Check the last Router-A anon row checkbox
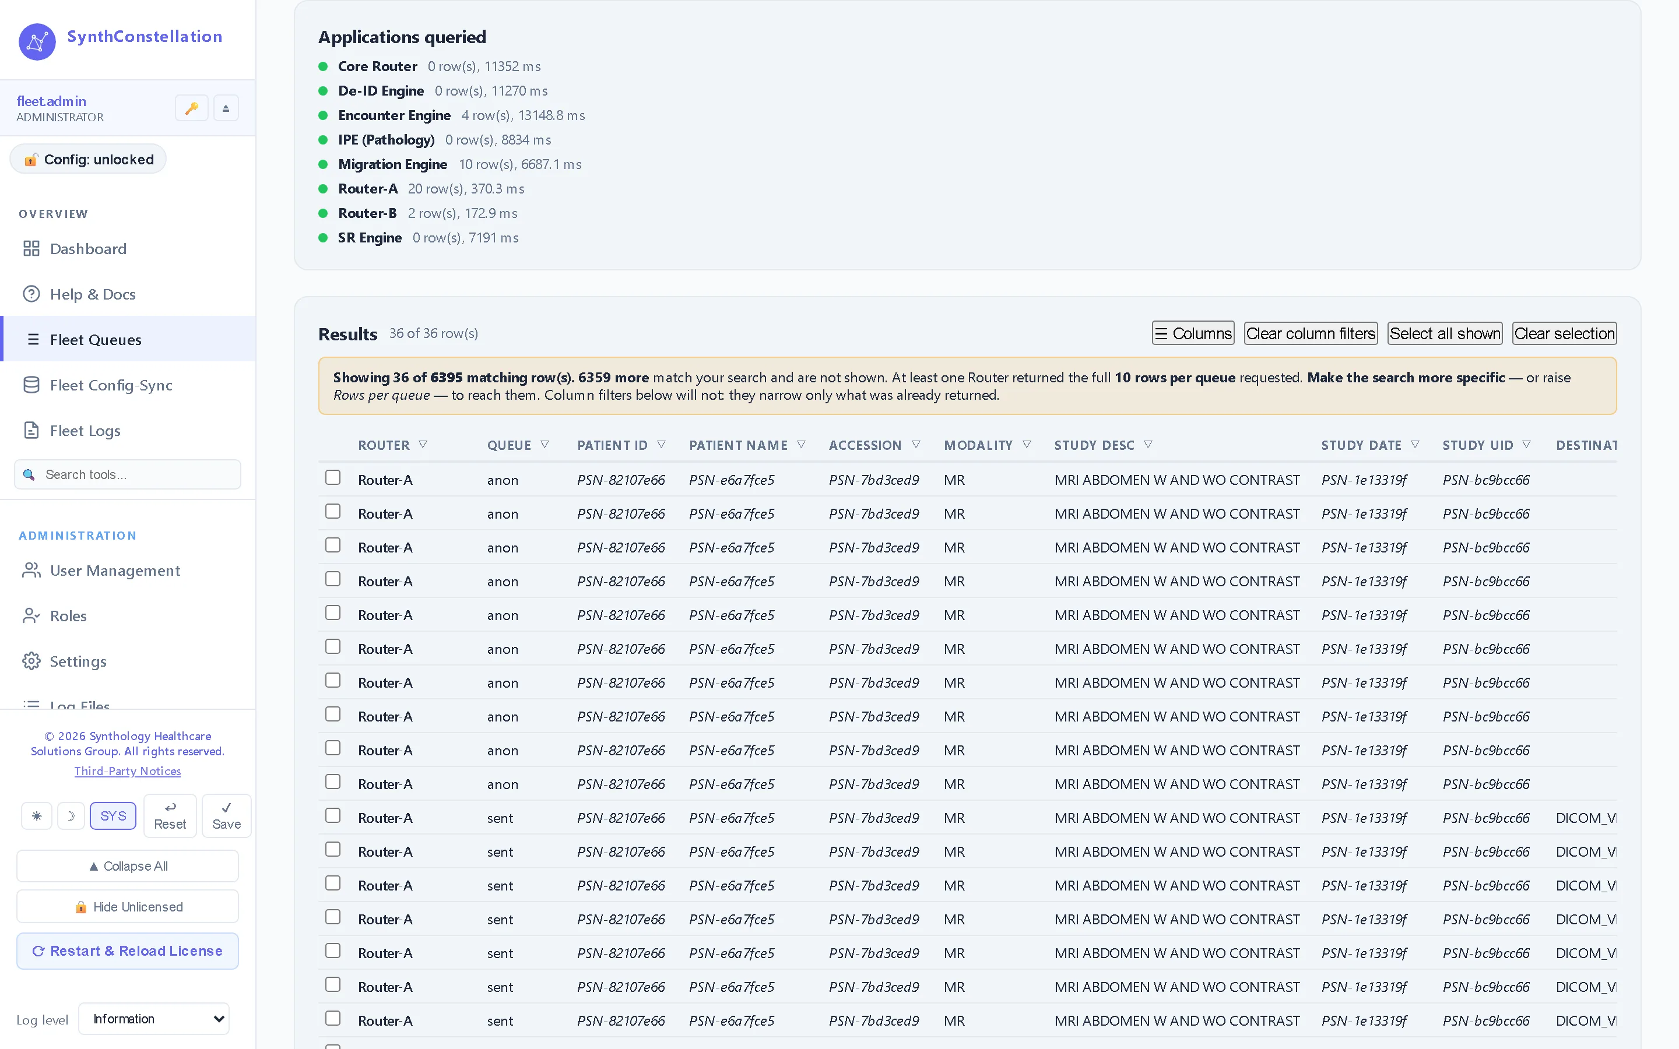This screenshot has width=1679, height=1049. (333, 782)
